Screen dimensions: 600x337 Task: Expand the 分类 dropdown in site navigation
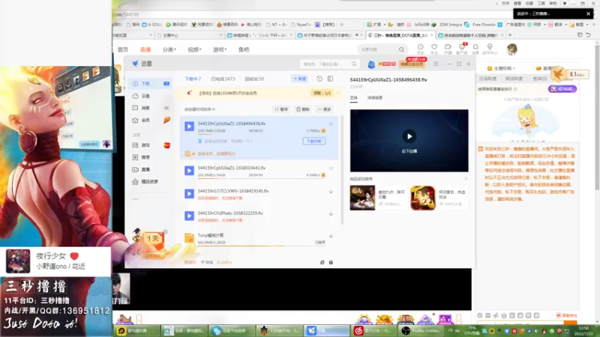coord(169,49)
